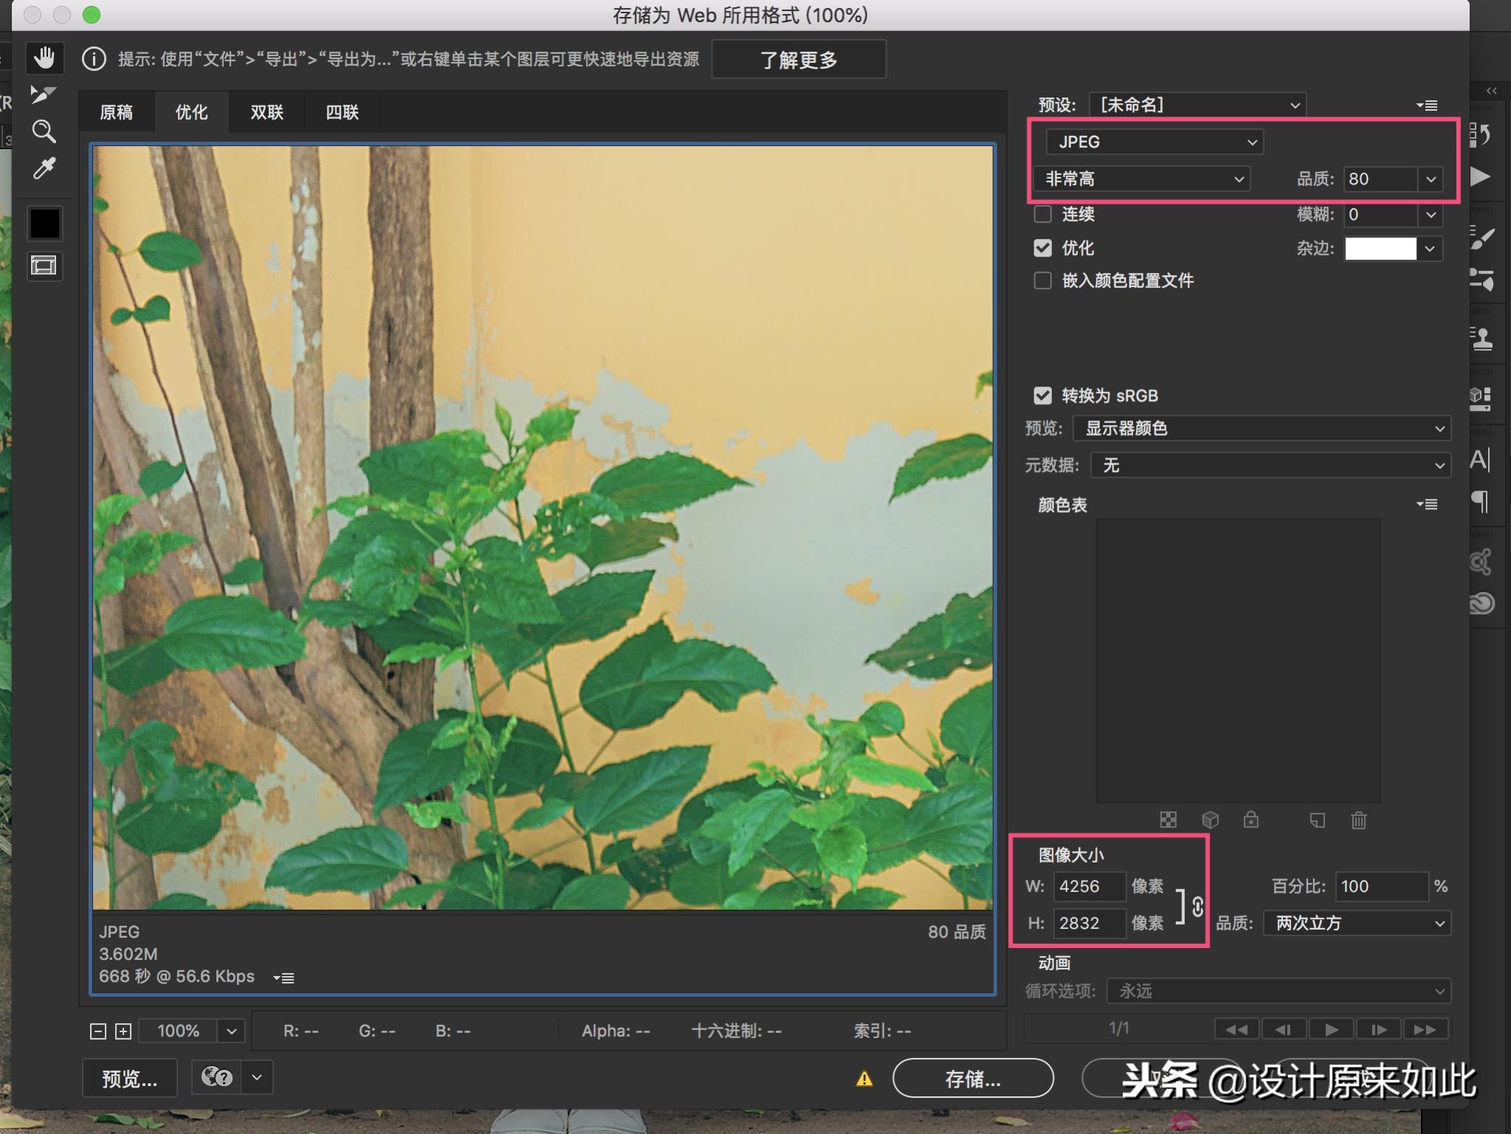The image size is (1511, 1134).
Task: Click the image width W input field
Action: pos(1088,887)
